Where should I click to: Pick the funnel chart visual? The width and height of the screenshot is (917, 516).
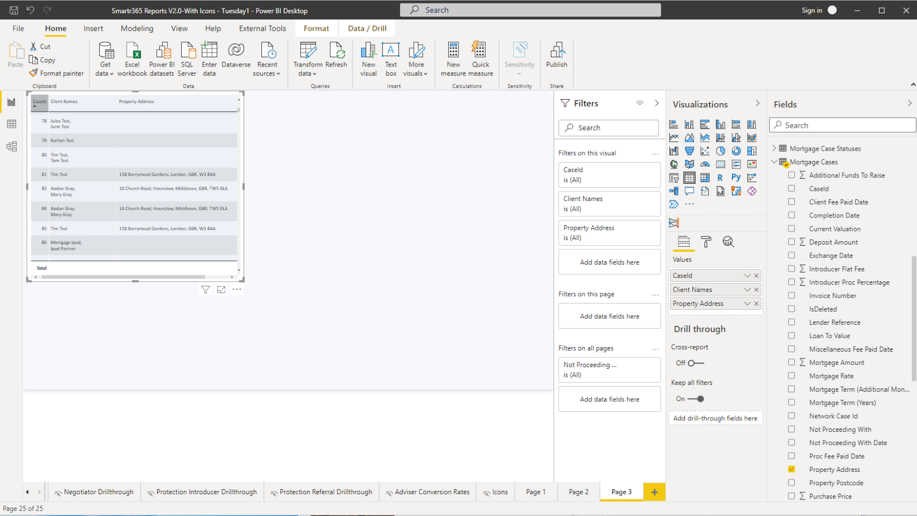point(689,151)
